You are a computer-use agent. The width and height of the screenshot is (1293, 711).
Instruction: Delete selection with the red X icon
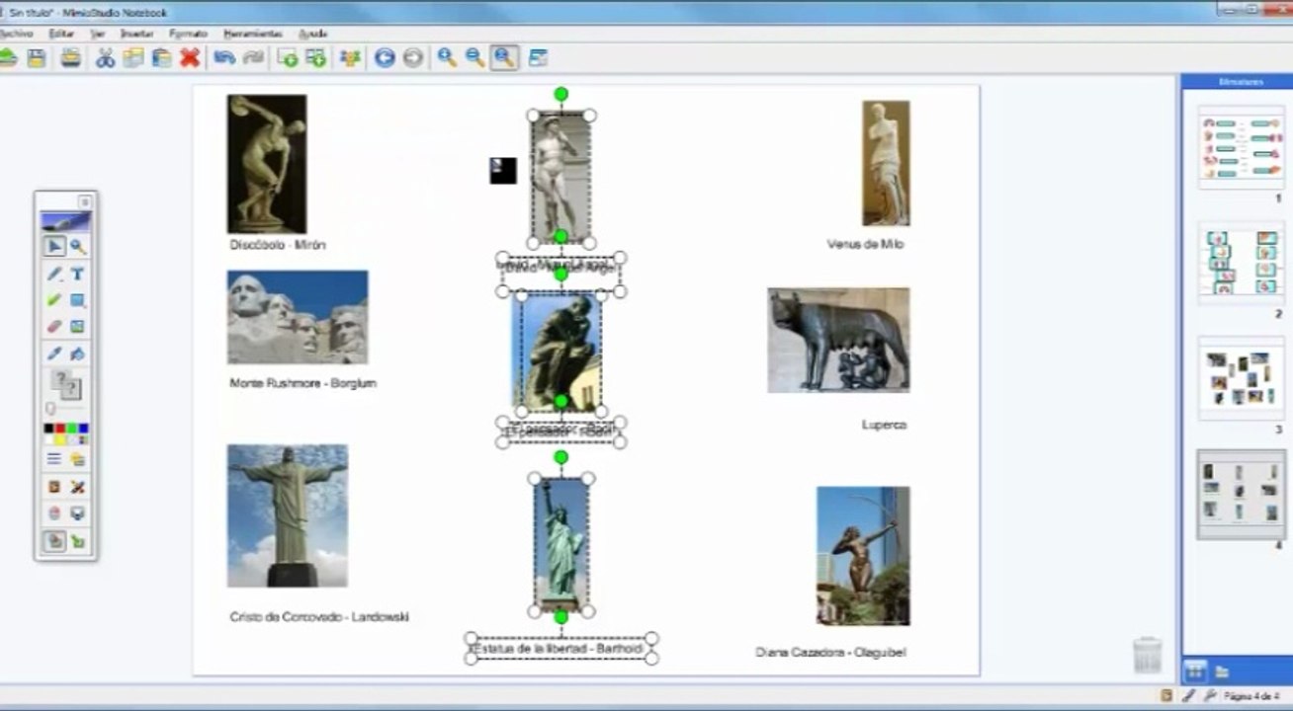click(x=190, y=58)
